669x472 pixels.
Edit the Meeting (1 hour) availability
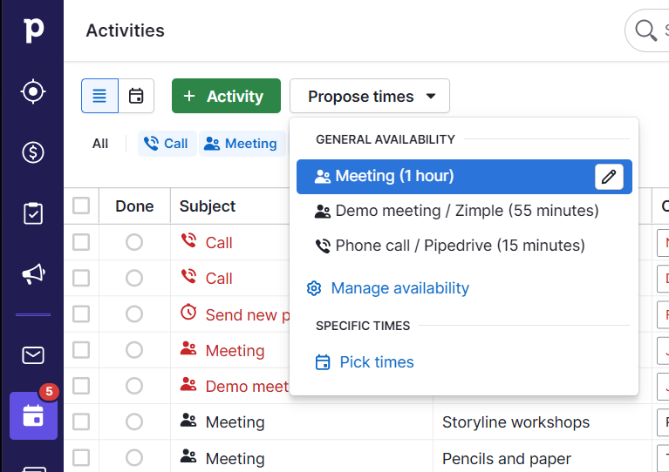pos(610,177)
